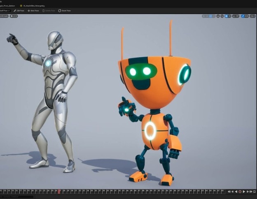
Task: Toggle loop playback icon
Action: point(255,192)
